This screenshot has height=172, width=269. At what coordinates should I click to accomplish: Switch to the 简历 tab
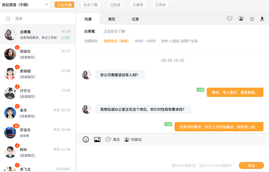click(111, 19)
